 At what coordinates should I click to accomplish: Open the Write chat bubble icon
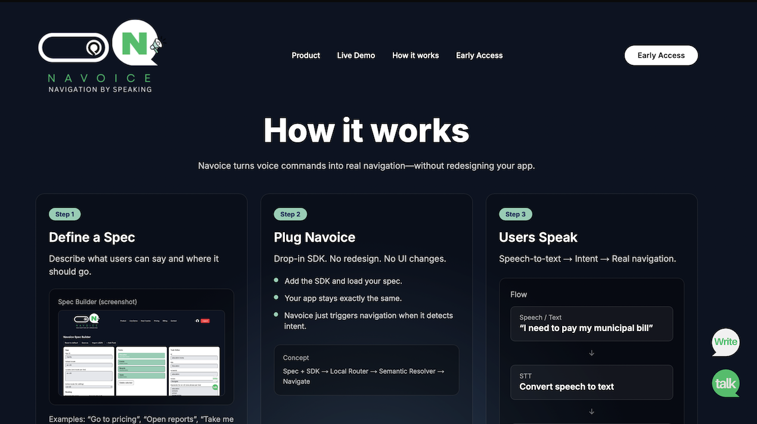pyautogui.click(x=725, y=342)
